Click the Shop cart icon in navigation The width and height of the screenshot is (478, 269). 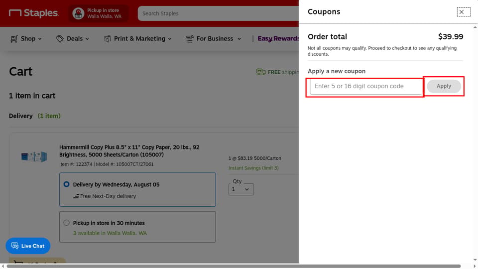point(14,39)
